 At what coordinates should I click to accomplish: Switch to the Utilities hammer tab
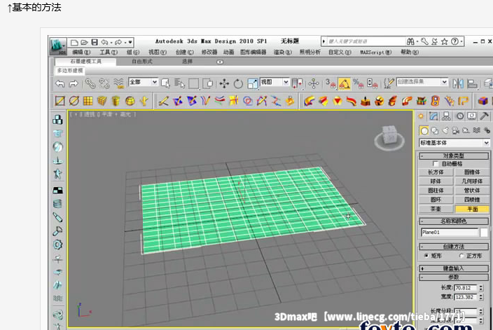pyautogui.click(x=484, y=116)
